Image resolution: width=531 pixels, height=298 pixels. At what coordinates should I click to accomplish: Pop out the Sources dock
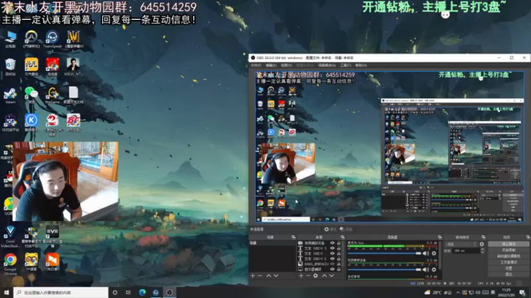[x=342, y=238]
